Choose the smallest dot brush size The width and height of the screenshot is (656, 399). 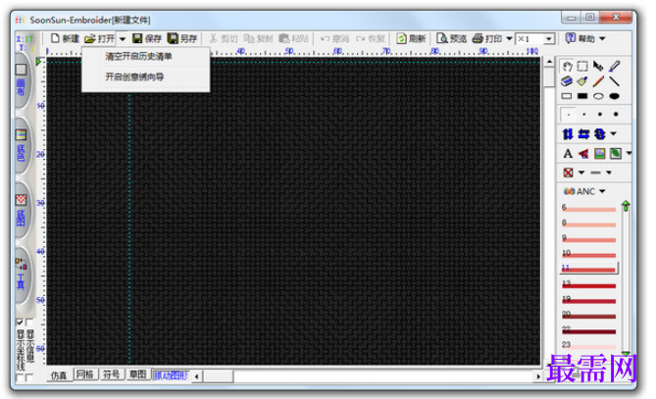click(568, 114)
